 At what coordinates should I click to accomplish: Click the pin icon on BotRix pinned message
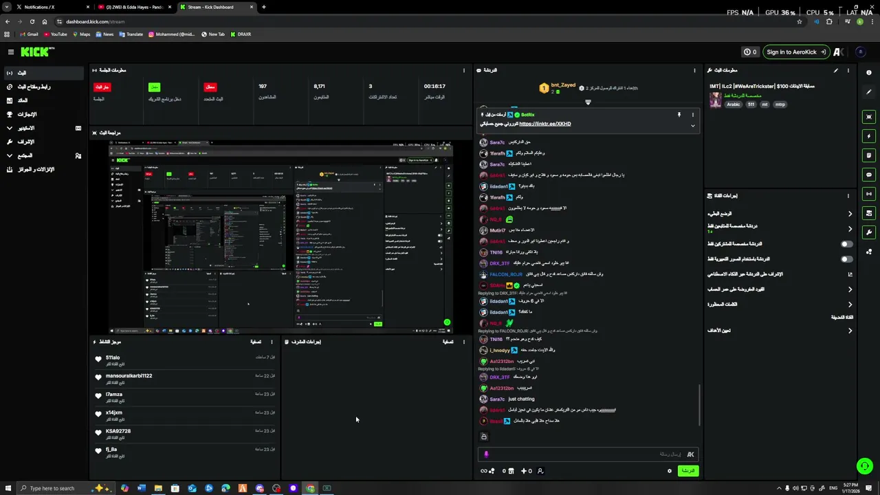pos(679,115)
